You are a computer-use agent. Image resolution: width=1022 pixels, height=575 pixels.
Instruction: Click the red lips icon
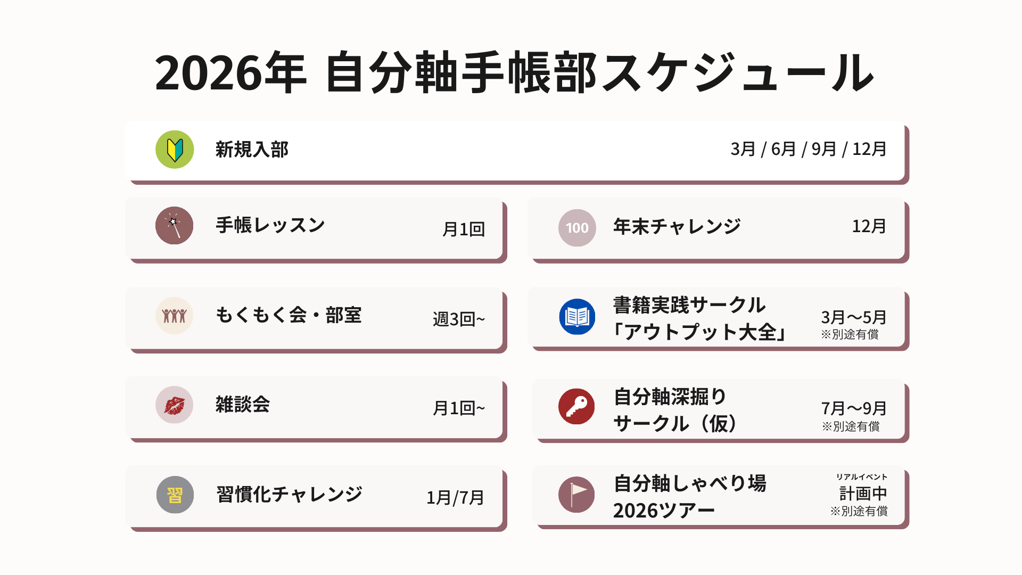click(174, 405)
